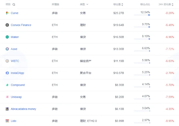Click the Maker green logo icon

(7, 37)
